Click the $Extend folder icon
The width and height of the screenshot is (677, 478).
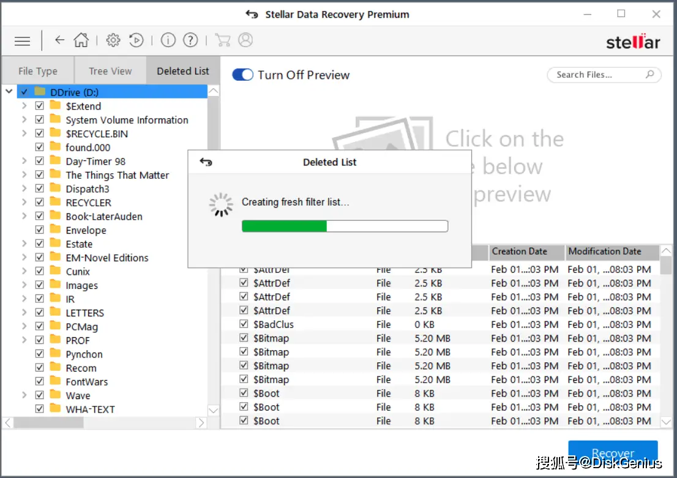tap(55, 105)
